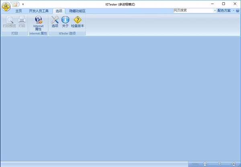This screenshot has width=241, height=167.
Task: Click the 100% zoom level label
Action: [x=195, y=164]
